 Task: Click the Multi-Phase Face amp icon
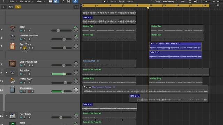point(13,64)
